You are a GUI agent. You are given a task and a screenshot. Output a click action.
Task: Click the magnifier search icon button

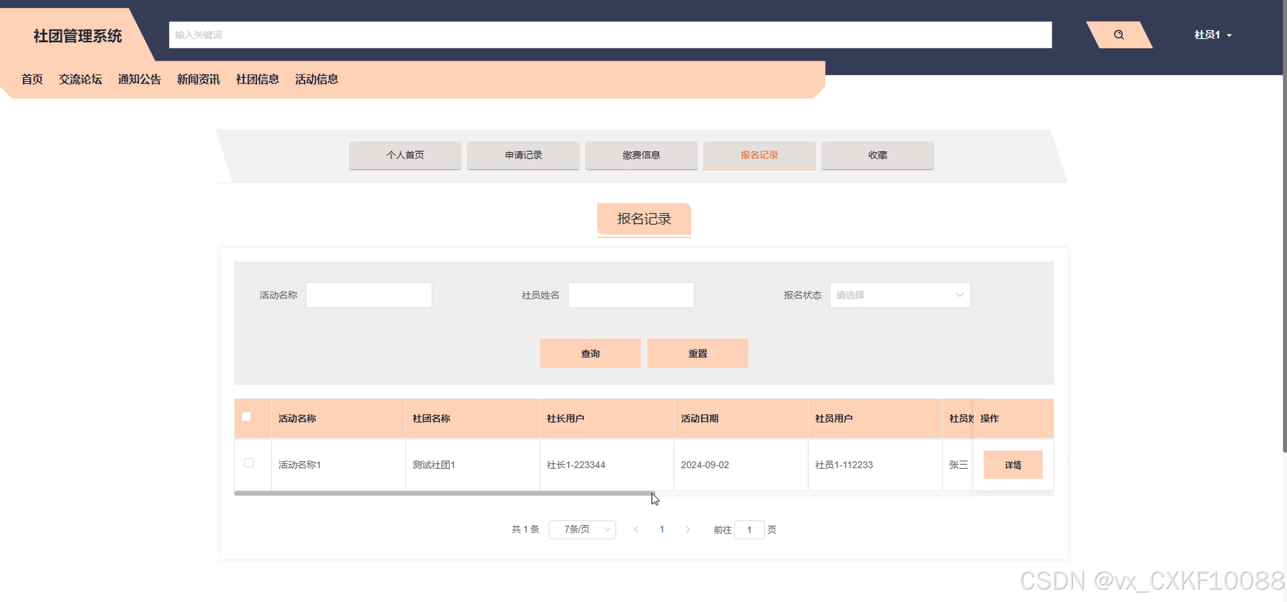click(1119, 35)
